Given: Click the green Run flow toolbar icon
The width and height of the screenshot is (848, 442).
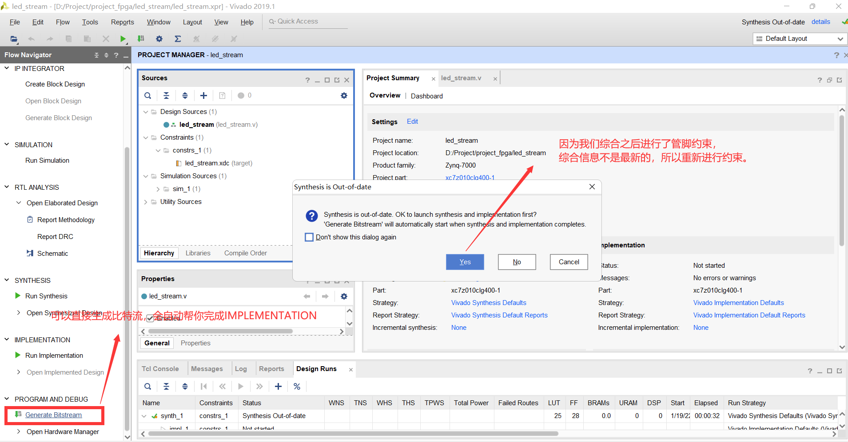Looking at the screenshot, I should pyautogui.click(x=123, y=39).
